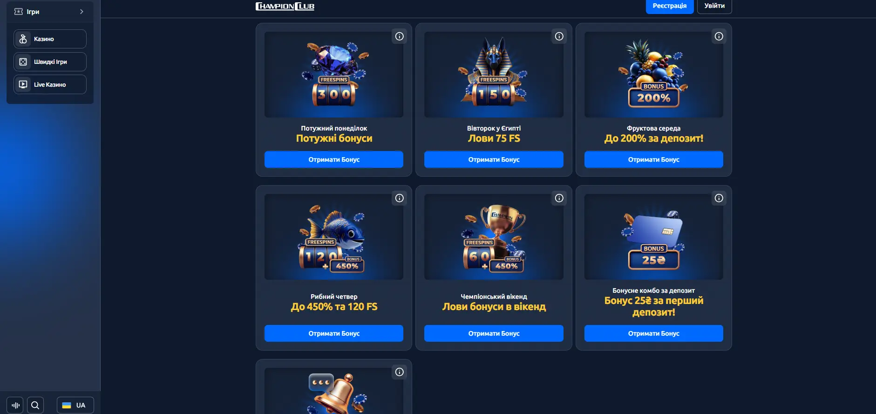Open the search magnifier icon
The image size is (876, 414).
(x=35, y=405)
